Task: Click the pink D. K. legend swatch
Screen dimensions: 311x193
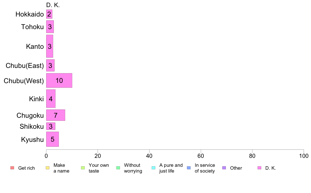Action: pos(259,168)
